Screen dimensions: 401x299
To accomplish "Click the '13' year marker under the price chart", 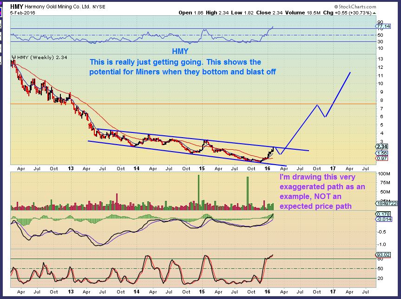I will coord(71,168).
